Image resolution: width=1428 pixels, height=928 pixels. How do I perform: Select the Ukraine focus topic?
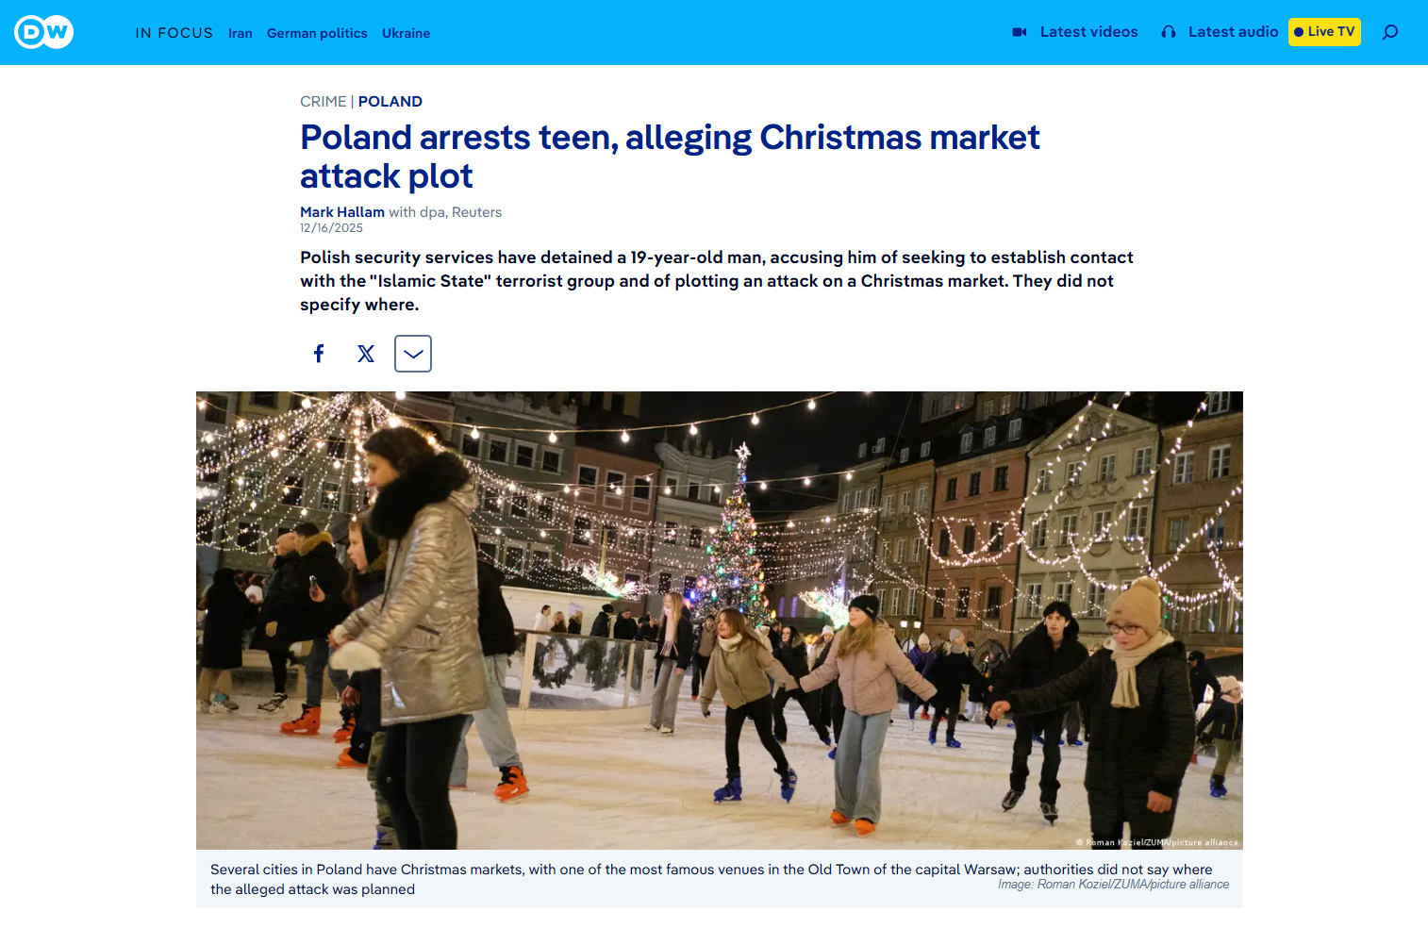pyautogui.click(x=406, y=33)
